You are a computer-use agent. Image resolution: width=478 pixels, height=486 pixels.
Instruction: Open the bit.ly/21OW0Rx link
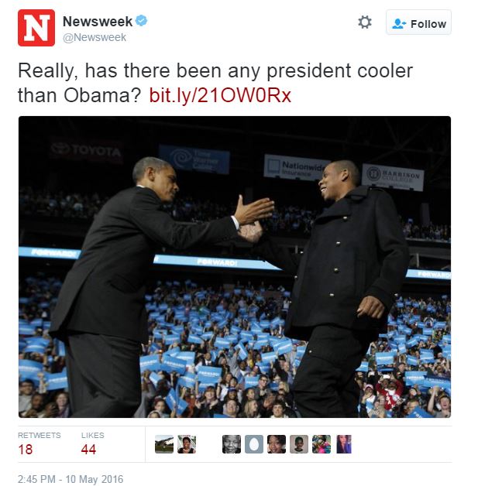(x=220, y=95)
